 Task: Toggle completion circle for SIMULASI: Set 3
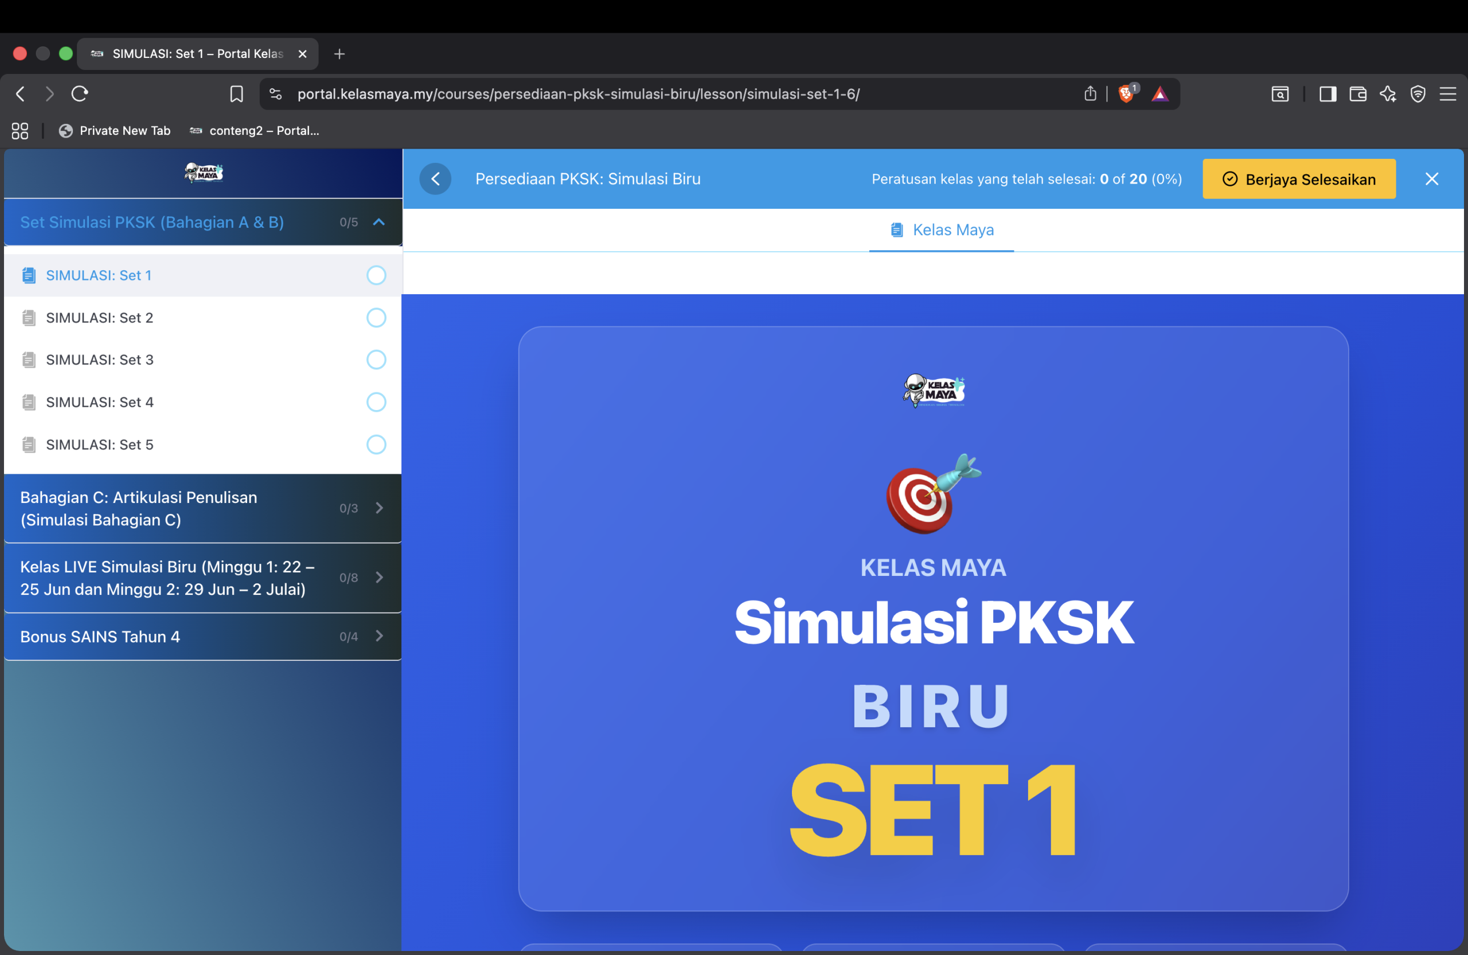(x=376, y=360)
